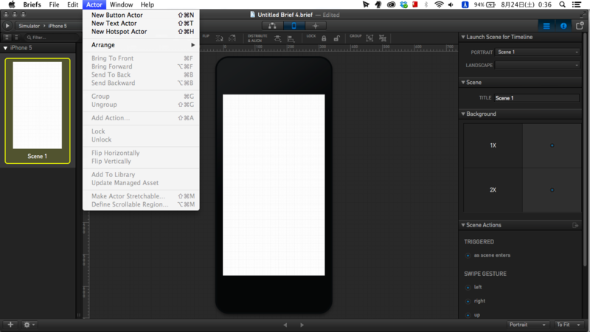
Task: Collapse Launch Scene for Timeline section
Action: coord(463,37)
